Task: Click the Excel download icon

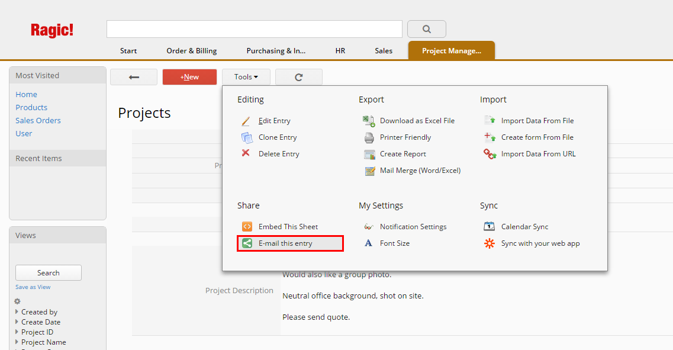Action: pyautogui.click(x=369, y=121)
